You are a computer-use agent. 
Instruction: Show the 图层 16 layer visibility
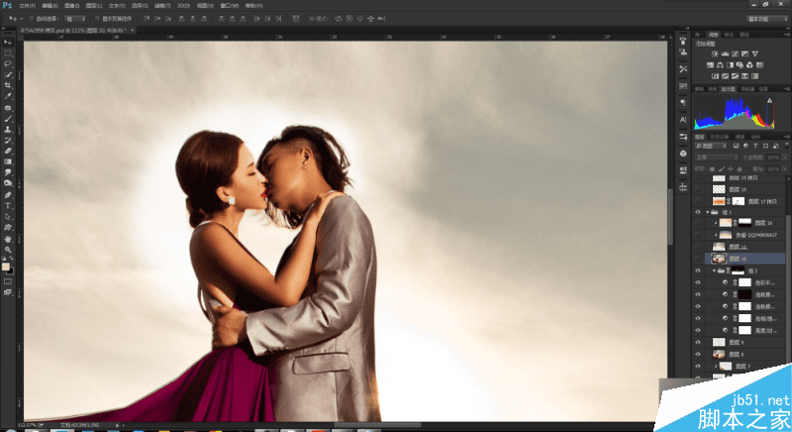698,223
